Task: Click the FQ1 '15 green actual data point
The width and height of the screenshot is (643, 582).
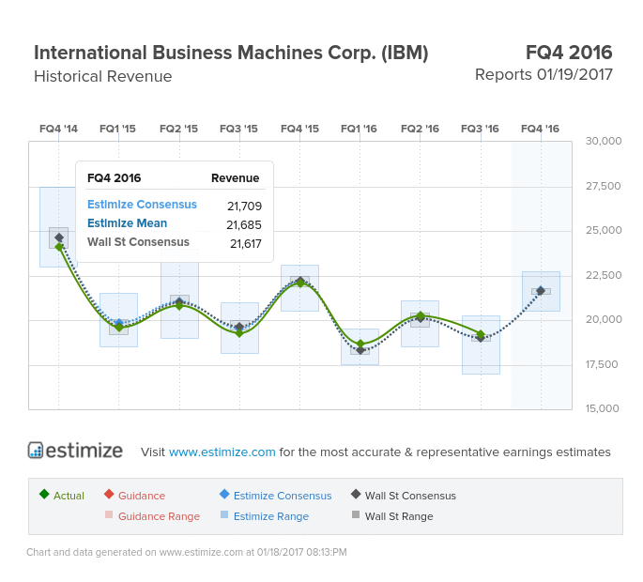Action: tap(119, 328)
